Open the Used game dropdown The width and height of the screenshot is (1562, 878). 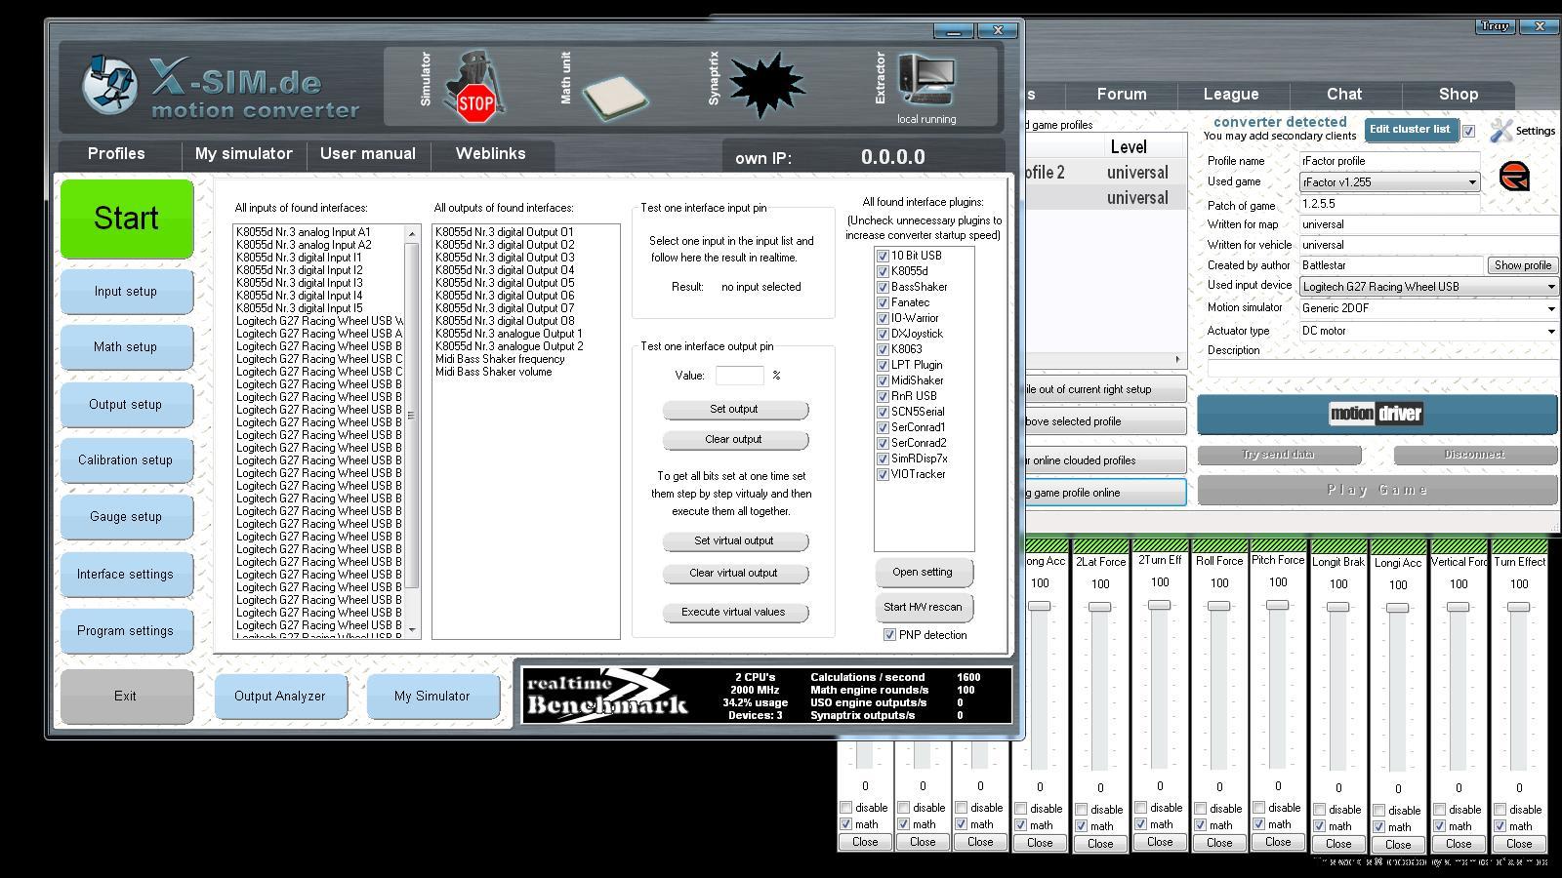coord(1472,182)
